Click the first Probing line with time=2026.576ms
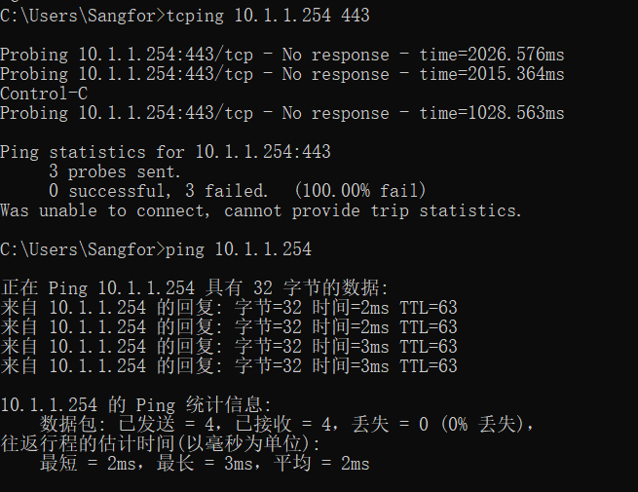The height and width of the screenshot is (492, 638). click(x=281, y=55)
